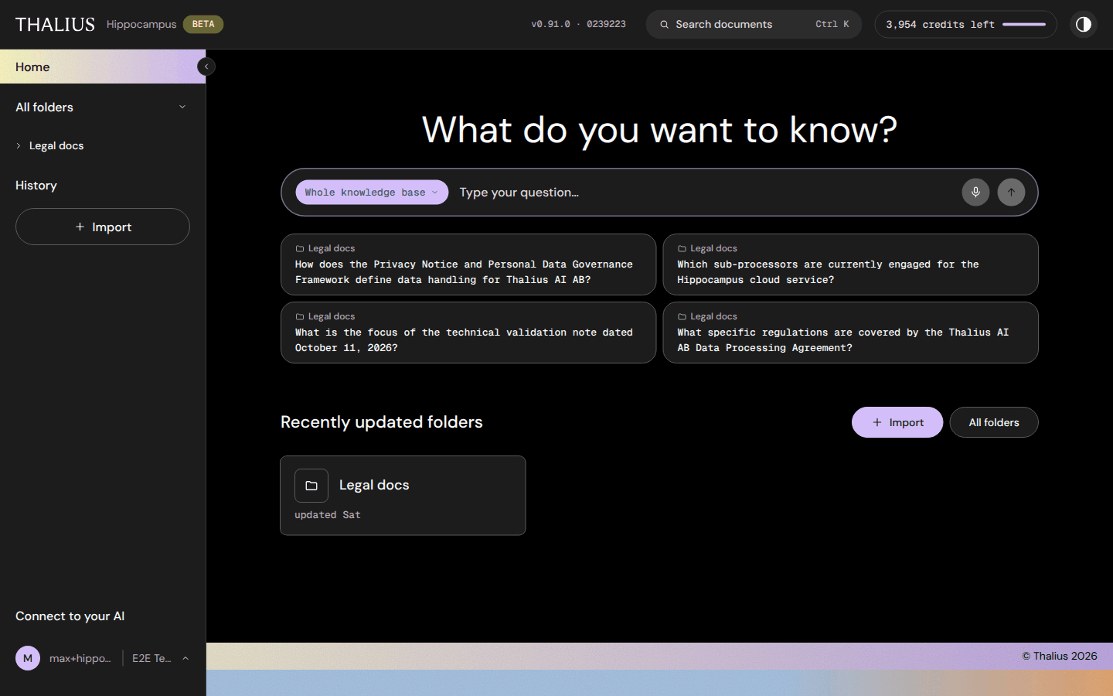1113x696 pixels.
Task: Click the send question arrow button
Action: click(x=1011, y=193)
